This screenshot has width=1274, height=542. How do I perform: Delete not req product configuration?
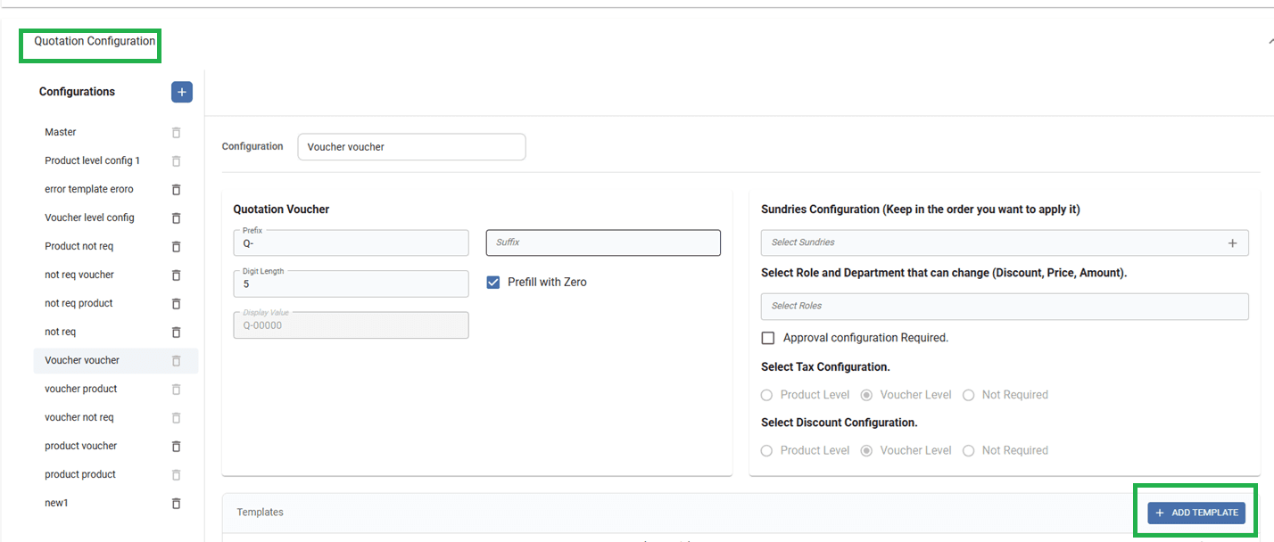[x=176, y=303]
